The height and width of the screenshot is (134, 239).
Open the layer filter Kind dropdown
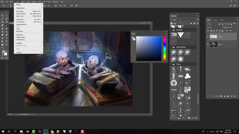[x=212, y=24]
